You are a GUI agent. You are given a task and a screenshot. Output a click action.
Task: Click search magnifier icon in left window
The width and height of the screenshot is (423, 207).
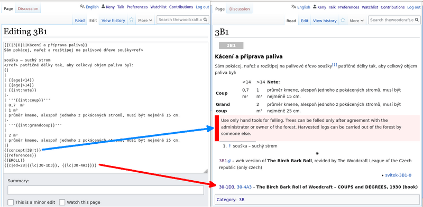coord(205,19)
